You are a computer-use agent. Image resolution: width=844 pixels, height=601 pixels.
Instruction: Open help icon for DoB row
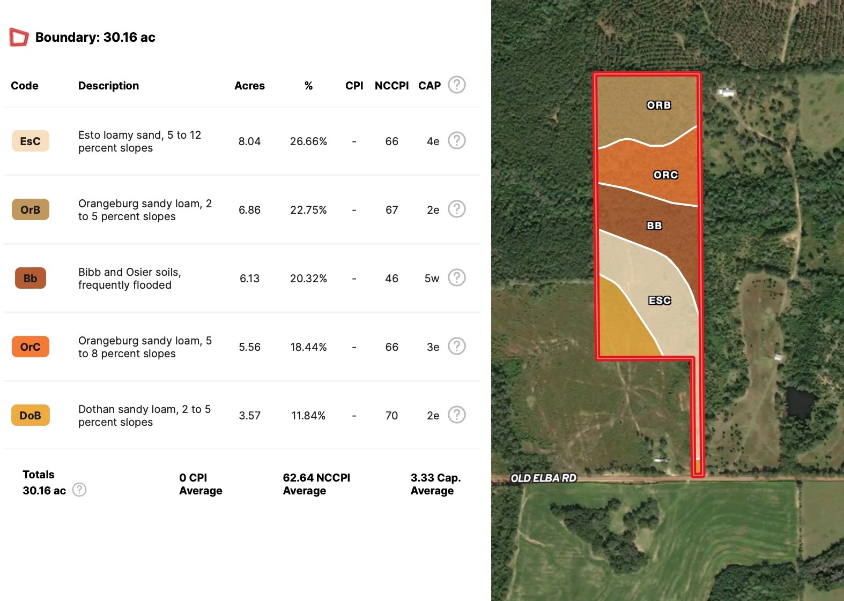pyautogui.click(x=457, y=415)
